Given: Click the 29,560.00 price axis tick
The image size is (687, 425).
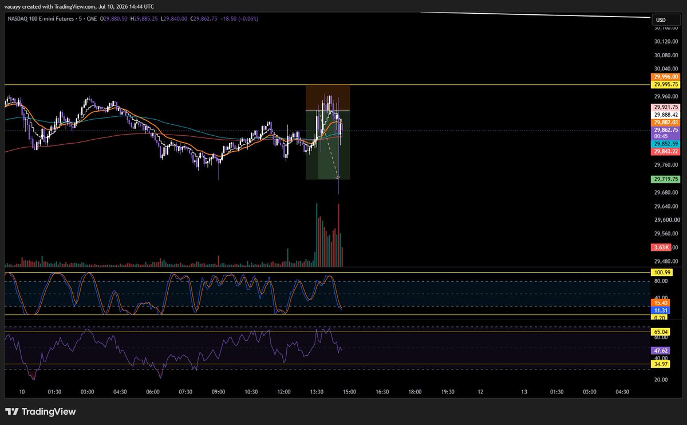Looking at the screenshot, I should (x=665, y=234).
